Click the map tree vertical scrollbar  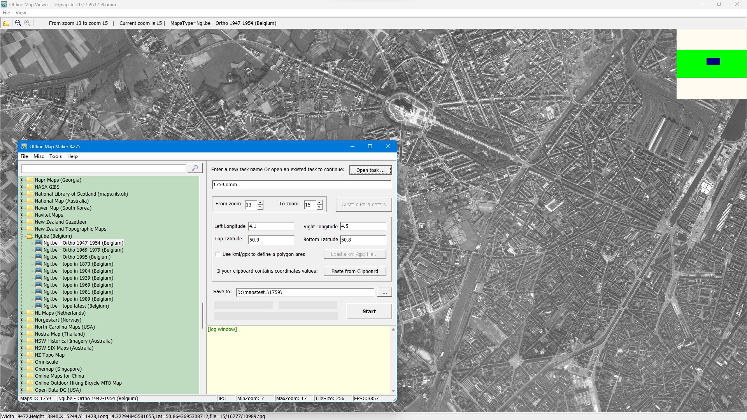pyautogui.click(x=203, y=315)
